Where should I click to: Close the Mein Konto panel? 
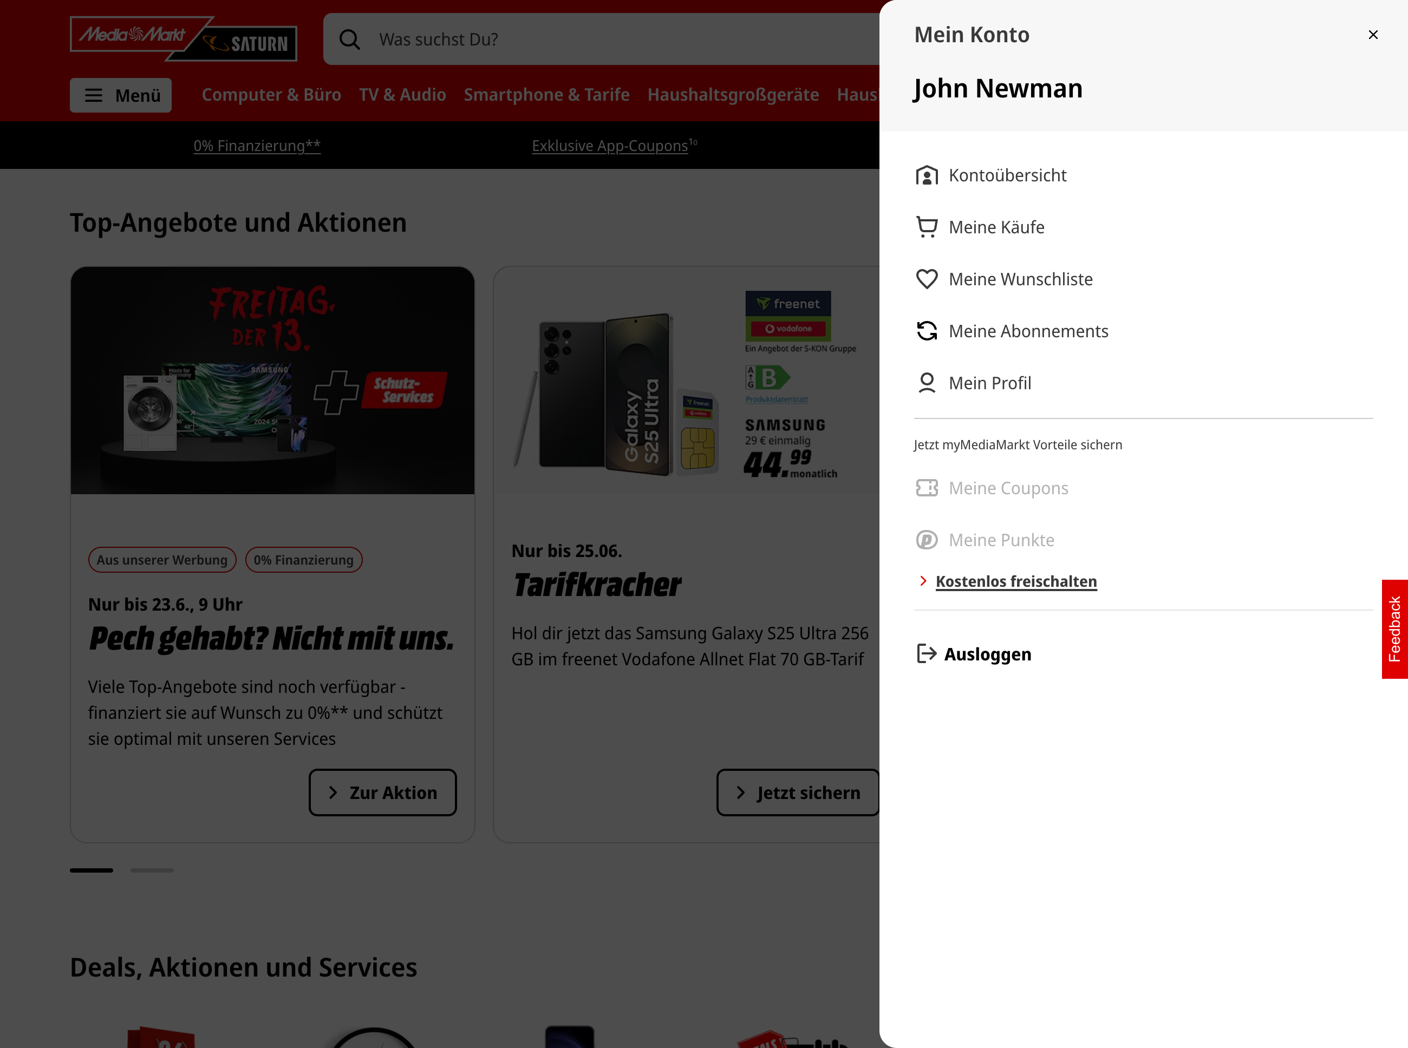click(1373, 34)
